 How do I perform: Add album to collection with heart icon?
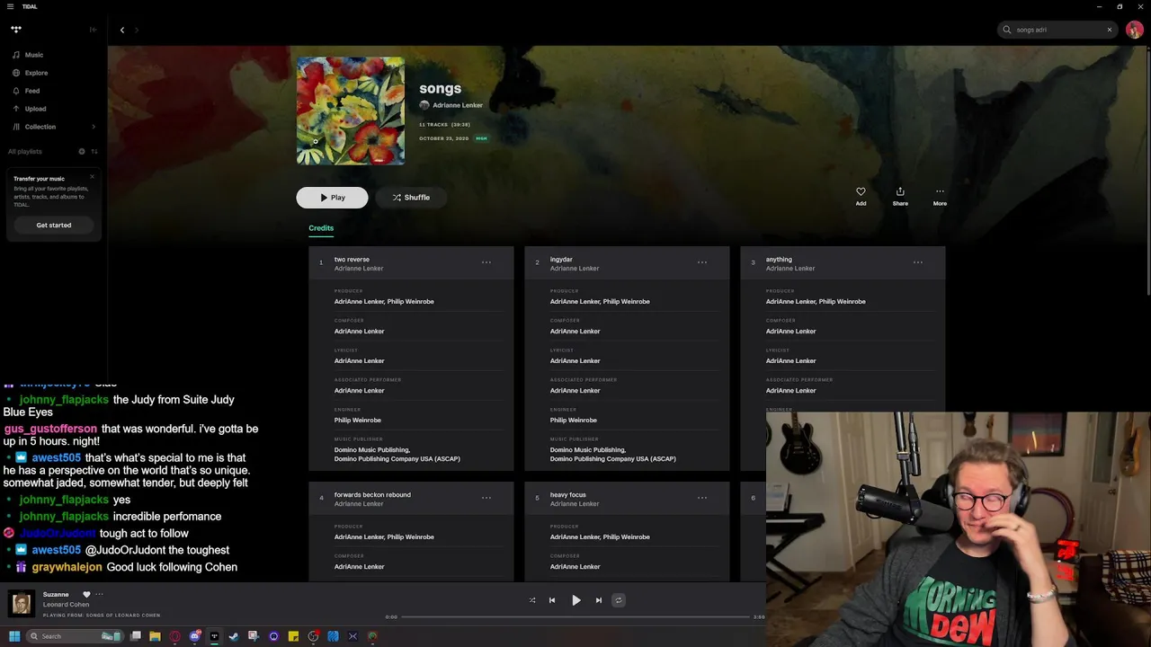pos(861,196)
